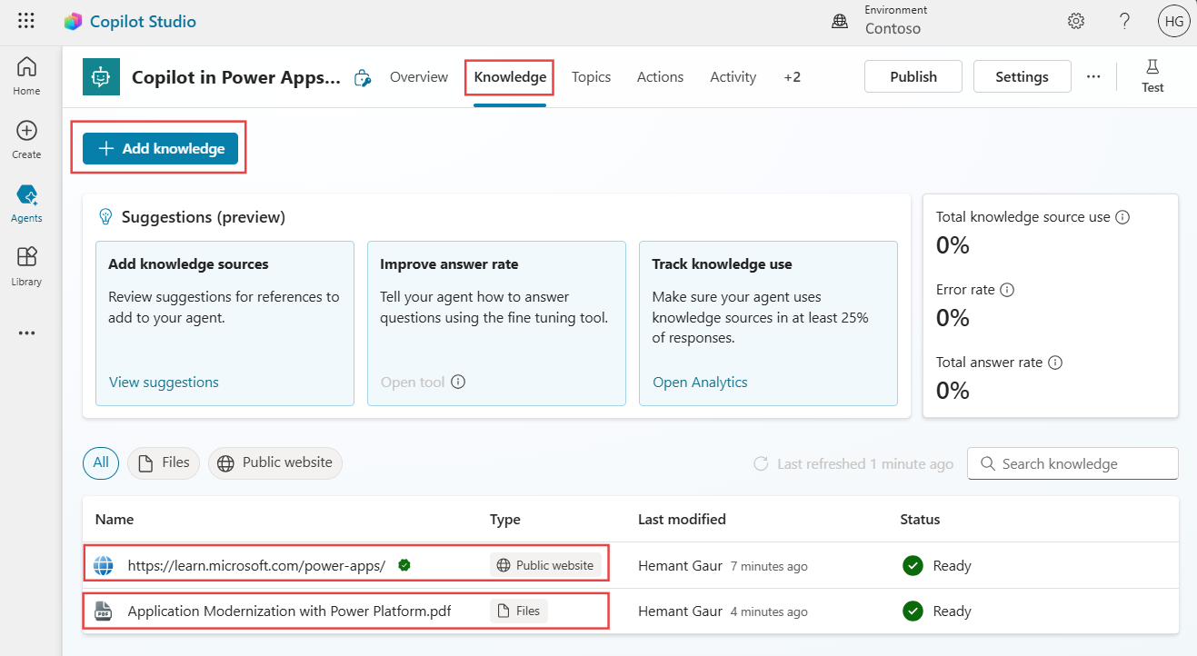Switch to the Overview tab
The width and height of the screenshot is (1197, 656).
[419, 77]
